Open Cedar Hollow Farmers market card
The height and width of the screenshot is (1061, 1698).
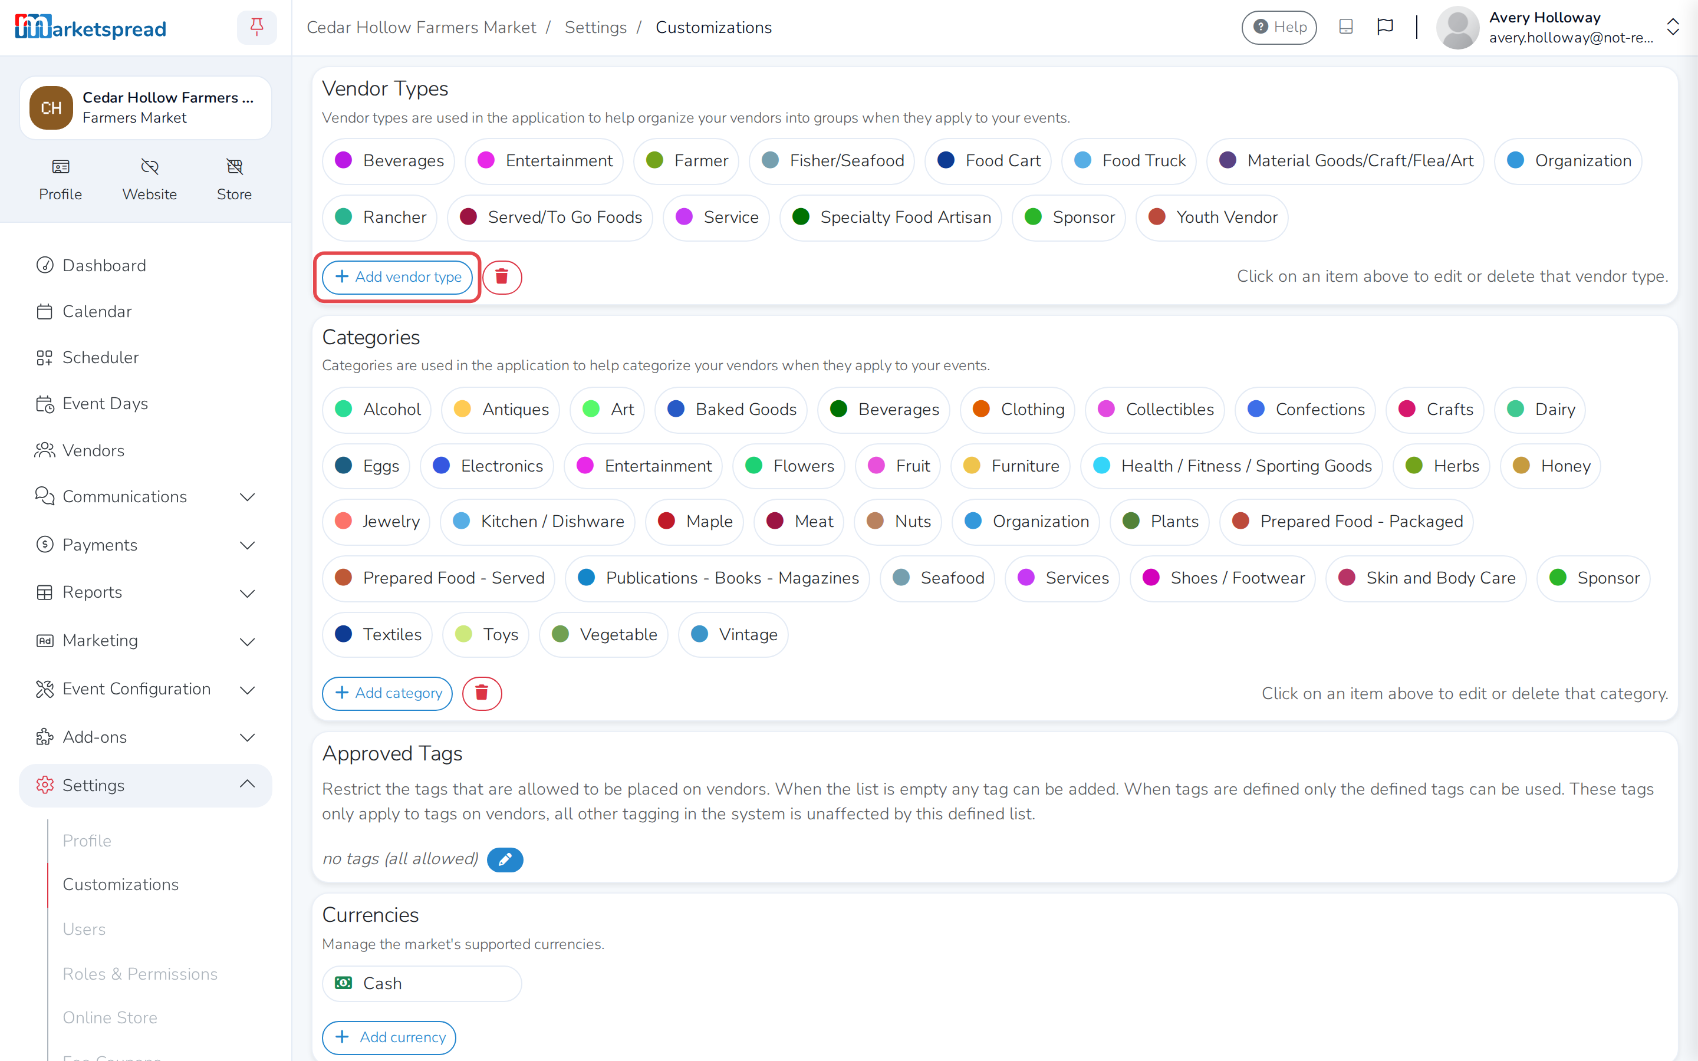tap(145, 107)
